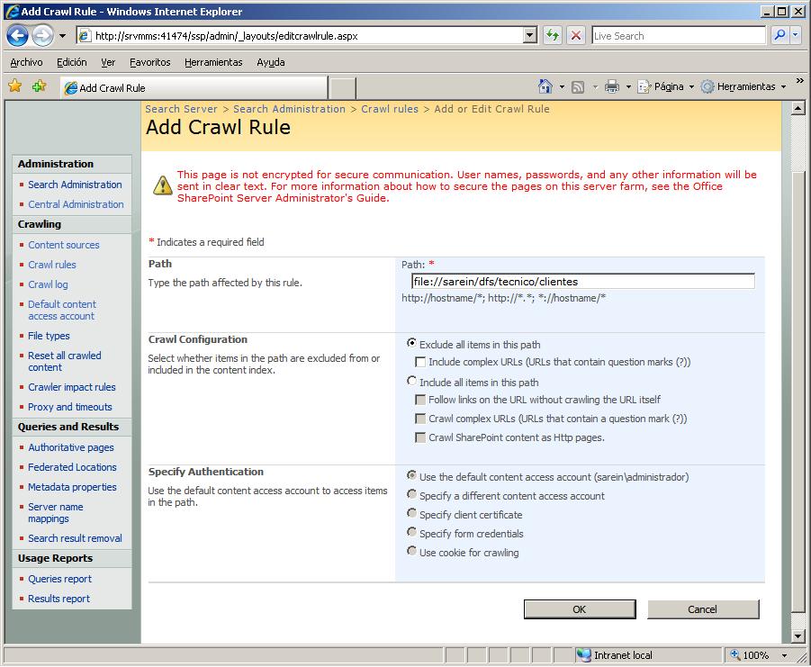Select the Add Crawl Rule tab
The height and width of the screenshot is (667, 811).
194,87
